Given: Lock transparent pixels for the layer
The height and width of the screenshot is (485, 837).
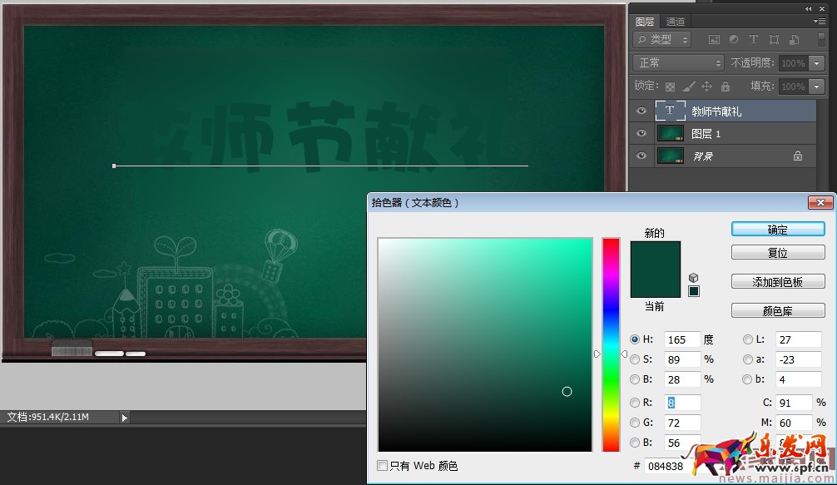Looking at the screenshot, I should pyautogui.click(x=669, y=87).
